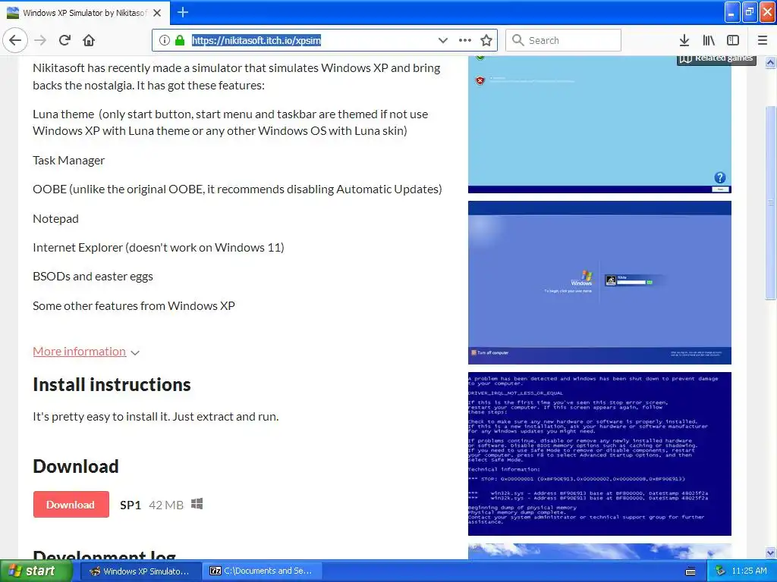
Task: Reload the current page
Action: point(64,40)
